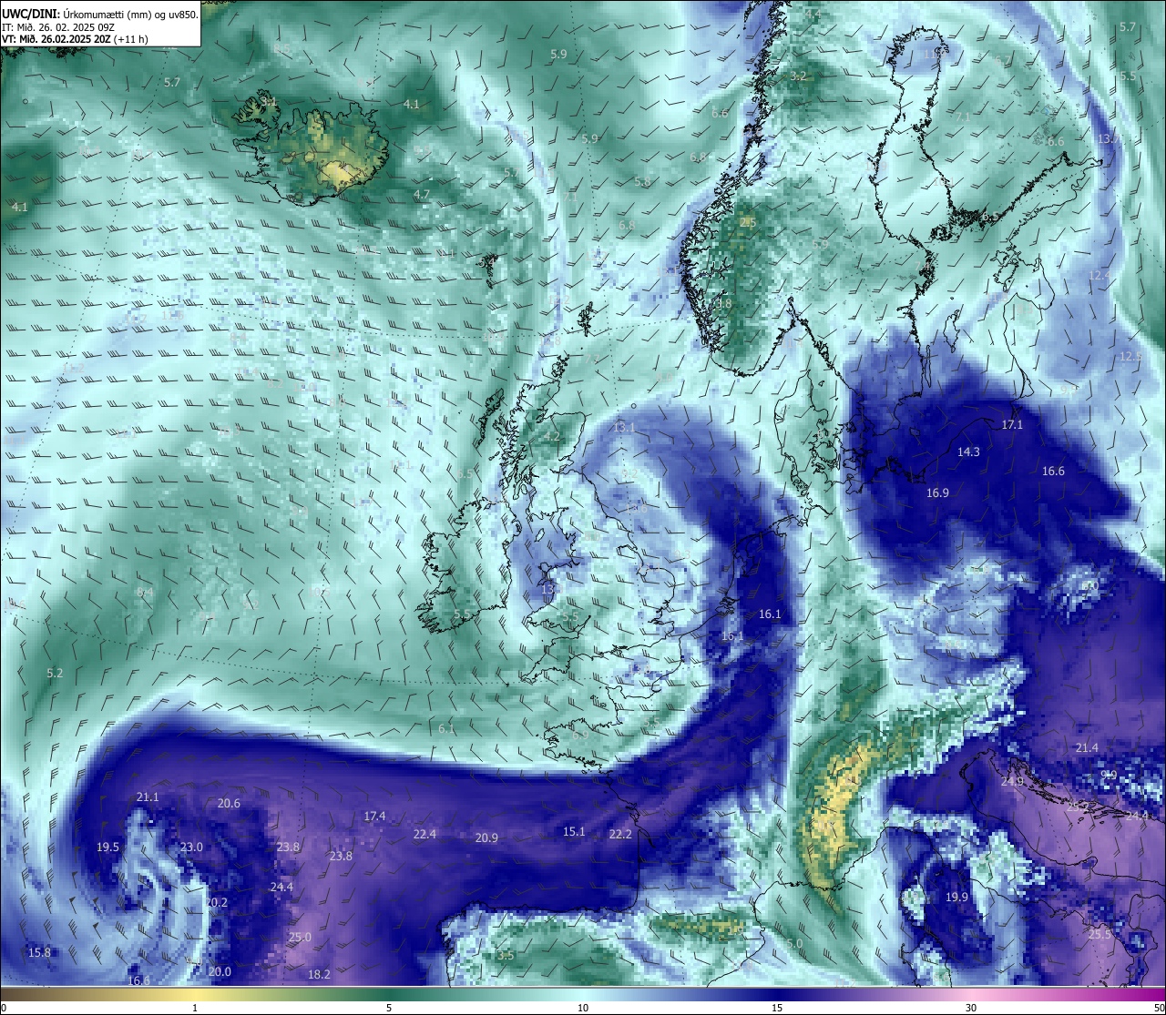The height and width of the screenshot is (1015, 1166).
Task: Click the 16.9 value on the map
Action: (x=937, y=493)
